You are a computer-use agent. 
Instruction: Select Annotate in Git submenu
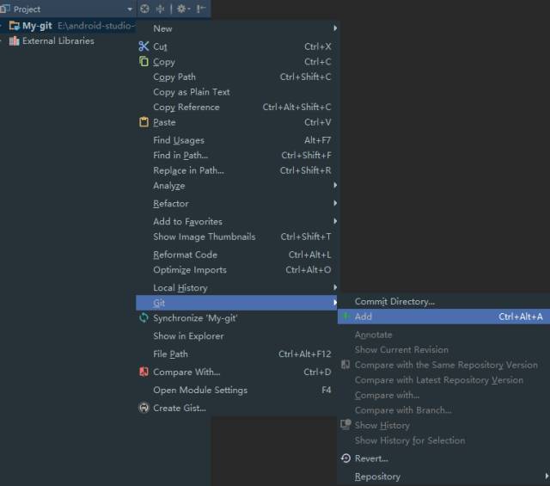click(x=443, y=335)
